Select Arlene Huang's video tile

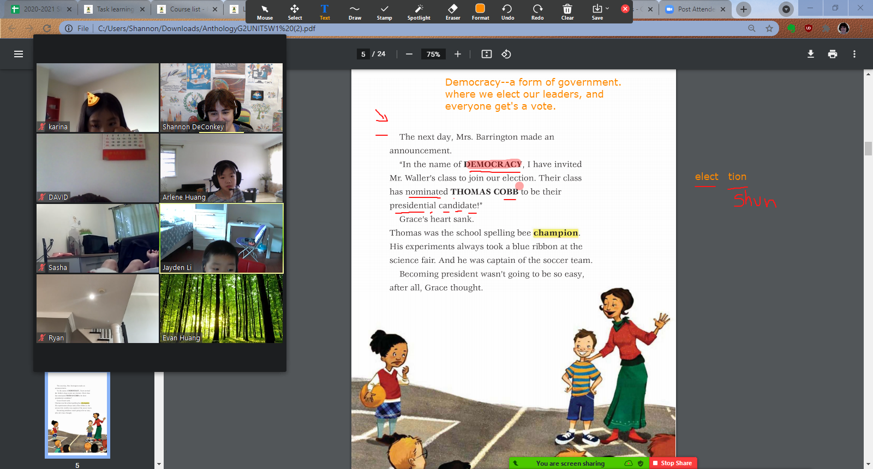point(222,168)
